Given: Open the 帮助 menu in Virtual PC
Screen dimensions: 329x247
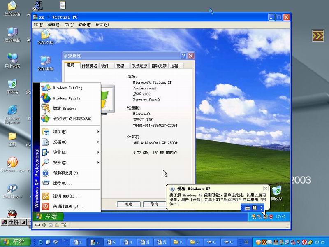Looking at the screenshot, I should coord(102,25).
